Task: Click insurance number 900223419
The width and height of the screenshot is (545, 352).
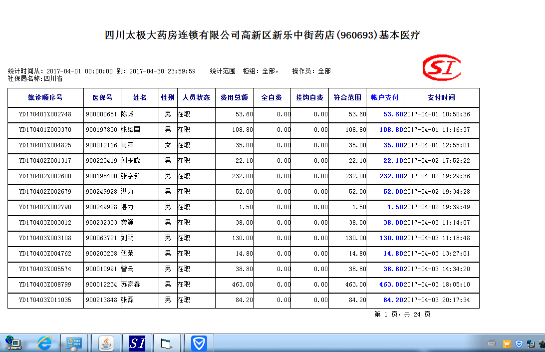Action: (x=101, y=161)
